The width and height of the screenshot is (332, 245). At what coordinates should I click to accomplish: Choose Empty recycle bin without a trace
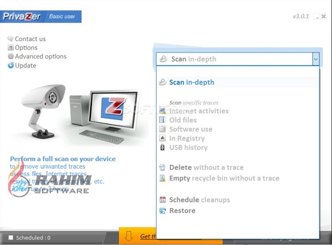tap(224, 178)
